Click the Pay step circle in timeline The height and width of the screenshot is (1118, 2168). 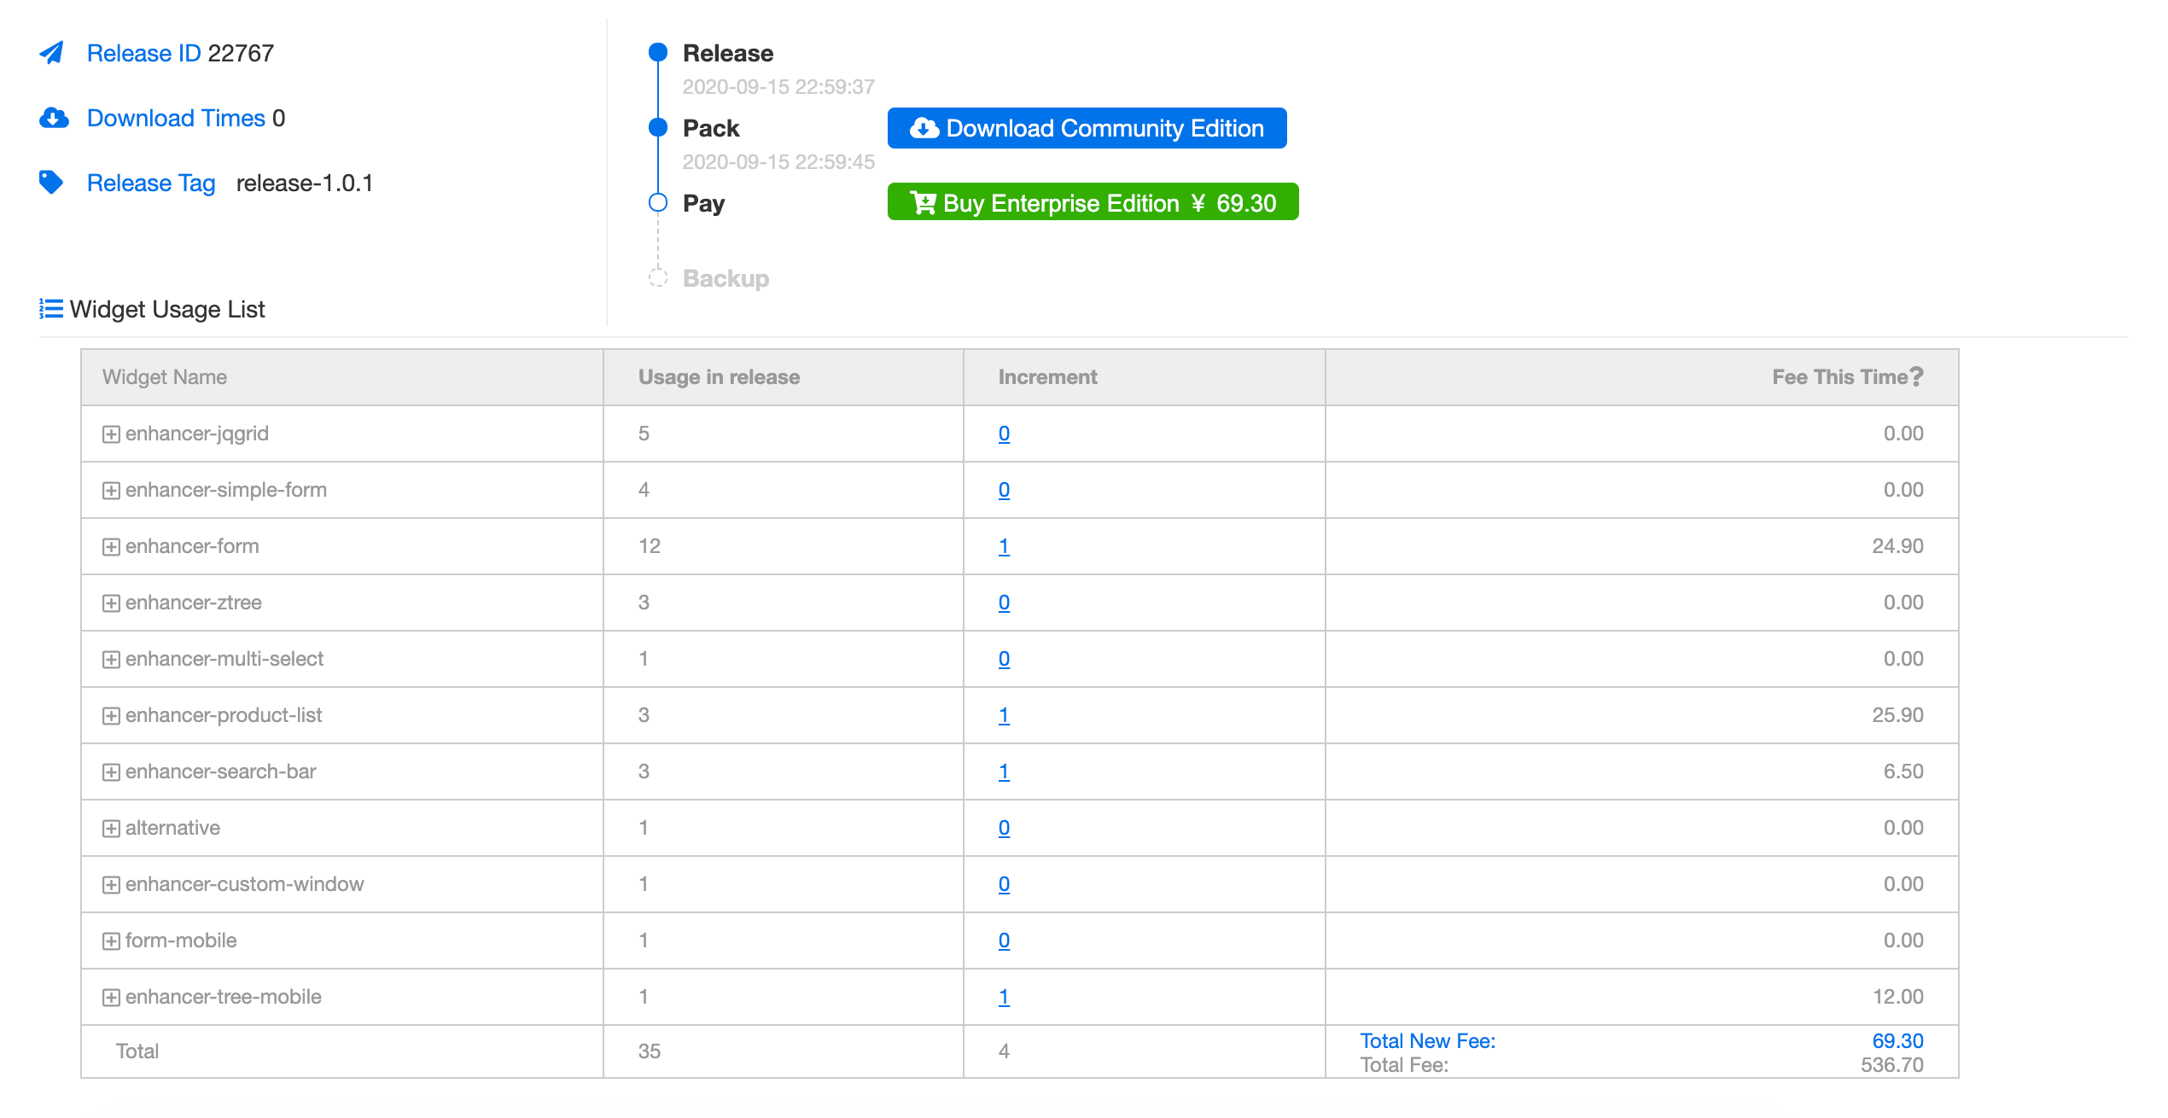tap(657, 203)
